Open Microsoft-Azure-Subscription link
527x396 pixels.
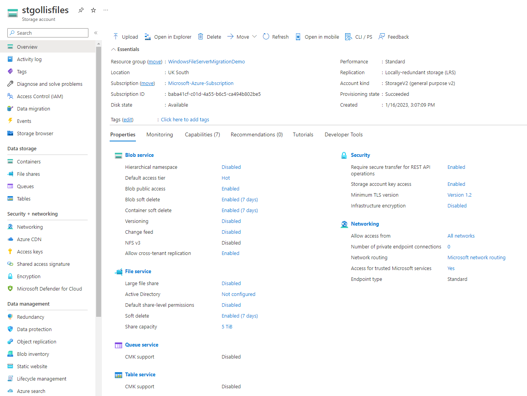(201, 83)
